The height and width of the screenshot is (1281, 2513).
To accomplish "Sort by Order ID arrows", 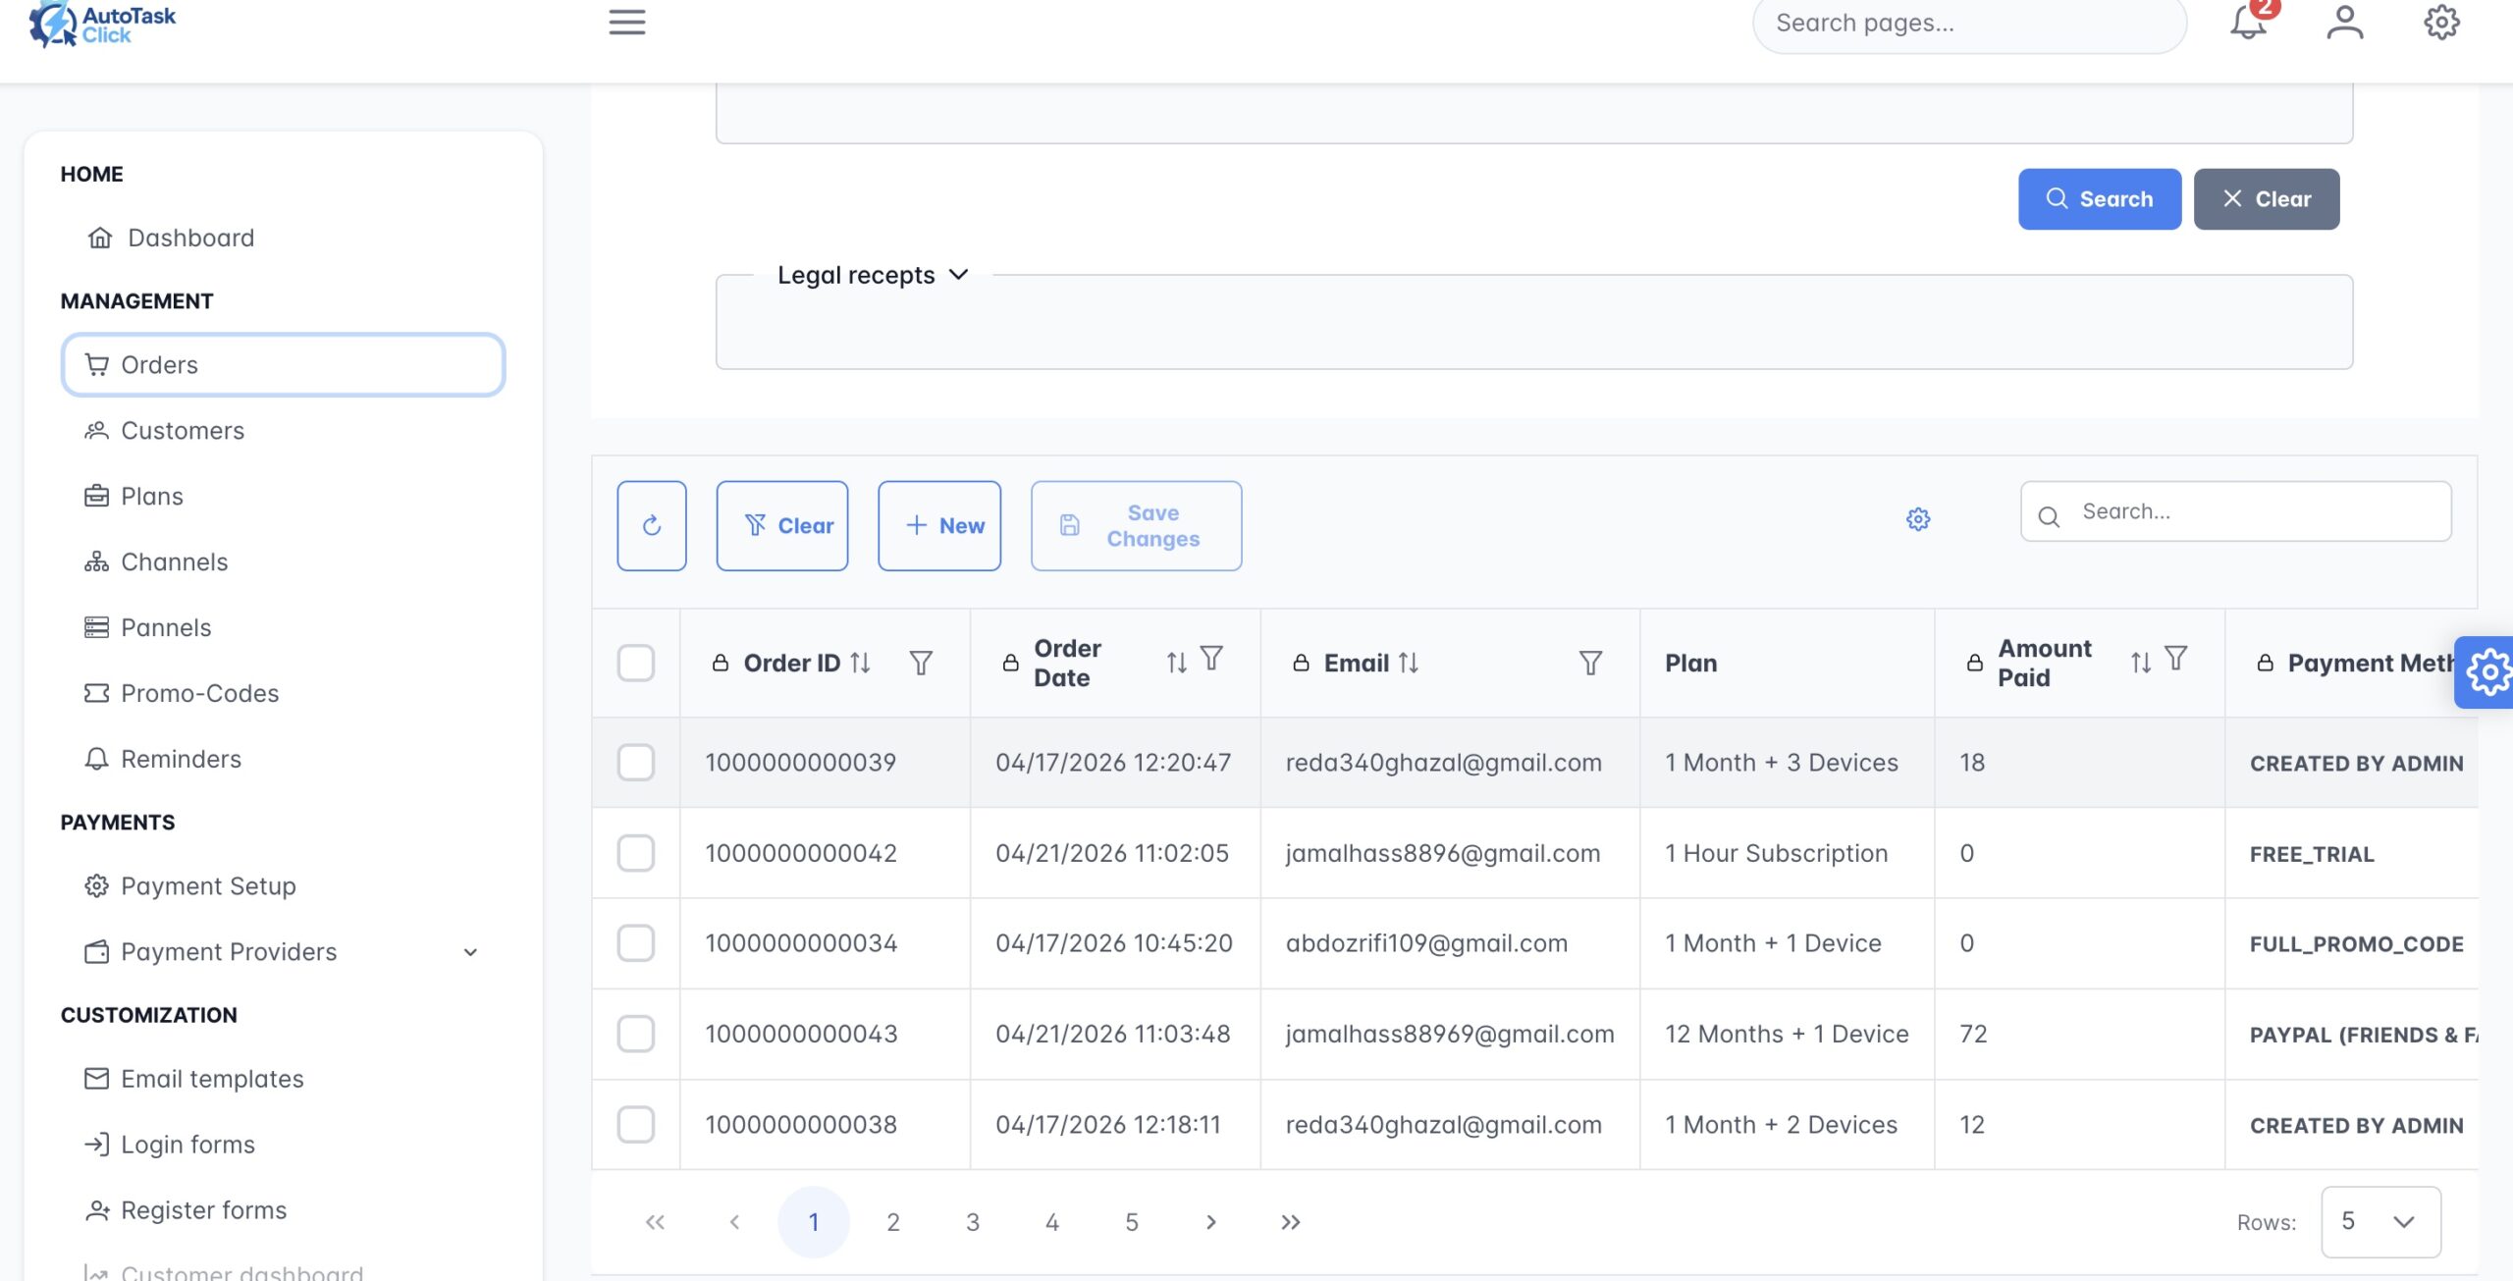I will pos(860,663).
